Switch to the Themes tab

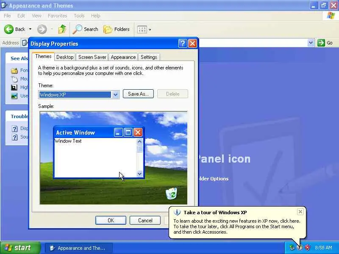click(43, 56)
